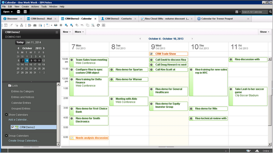Open the CRM Demo2 sidebar panel menu icon
273x153 pixels.
pos(57,32)
